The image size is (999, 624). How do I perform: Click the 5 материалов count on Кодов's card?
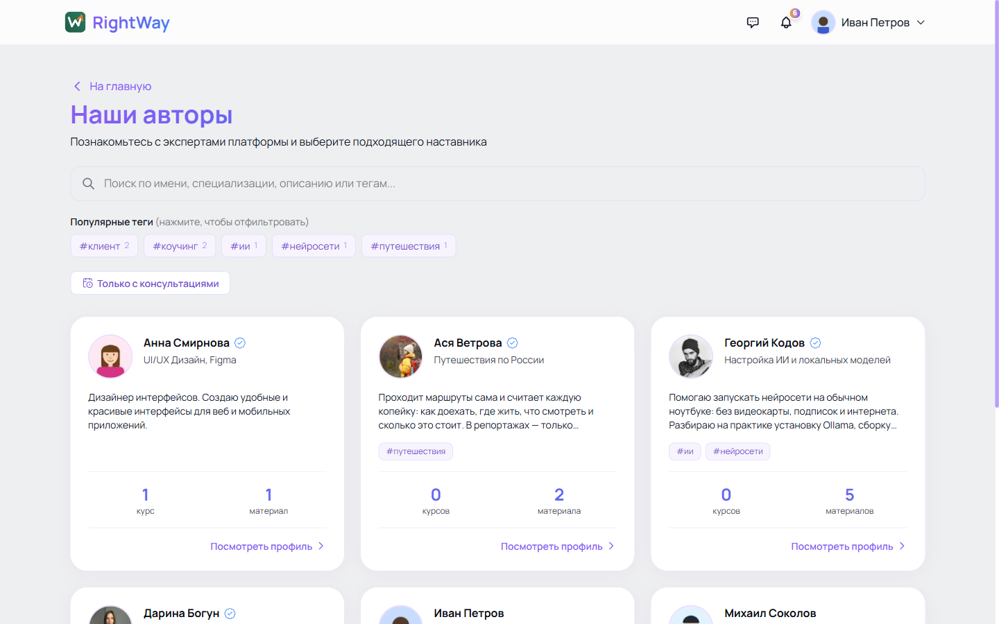click(849, 501)
